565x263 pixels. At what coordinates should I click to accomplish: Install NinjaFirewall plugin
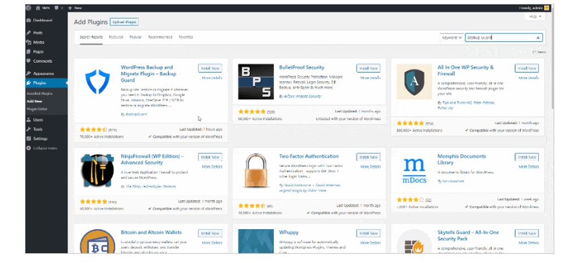210,157
